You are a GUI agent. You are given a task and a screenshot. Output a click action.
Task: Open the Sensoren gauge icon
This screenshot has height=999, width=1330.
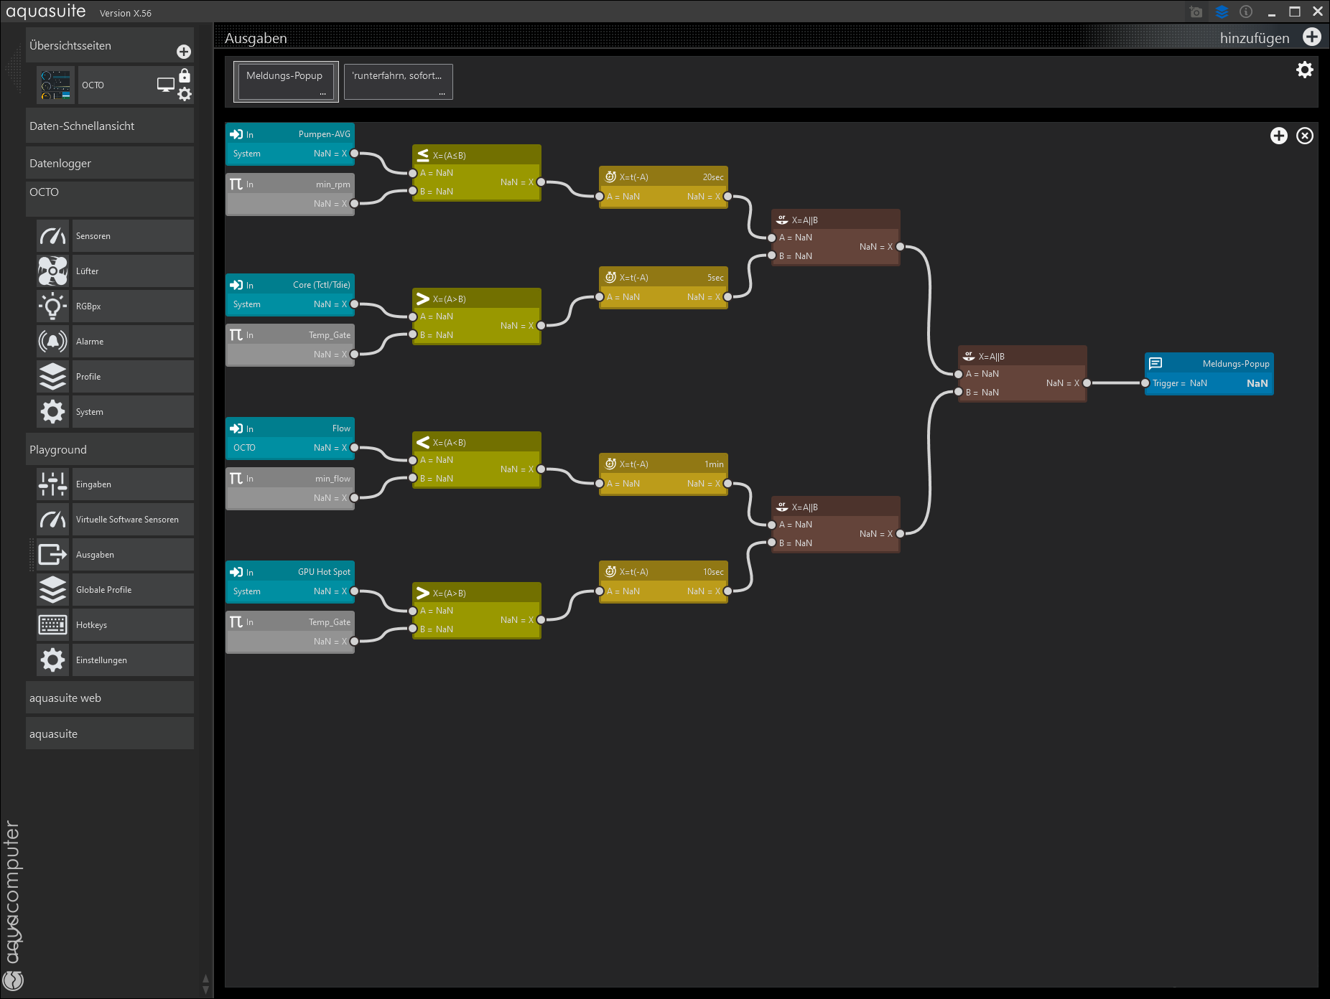52,236
